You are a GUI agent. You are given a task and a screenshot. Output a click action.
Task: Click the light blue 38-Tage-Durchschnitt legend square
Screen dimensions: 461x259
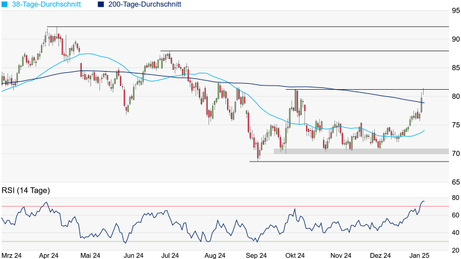[5, 4]
